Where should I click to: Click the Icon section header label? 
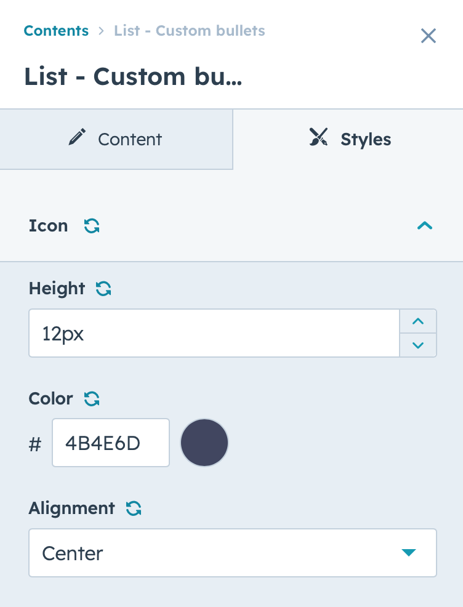49,226
